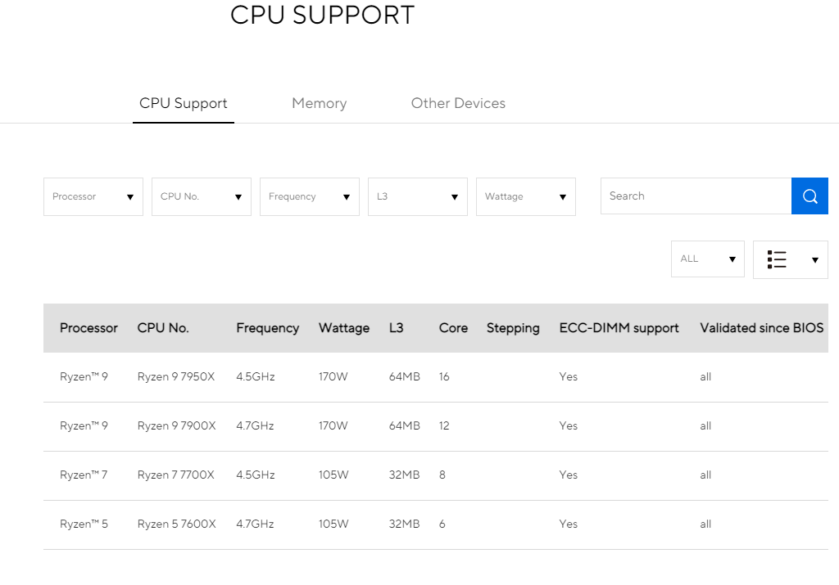Open the ALL results count dropdown
This screenshot has width=839, height=585.
[707, 259]
